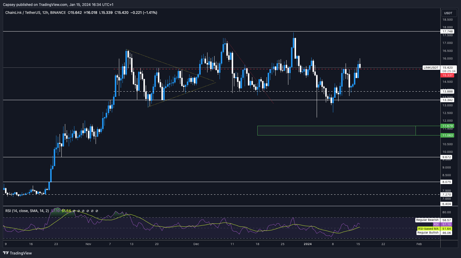Click the Capsey published on TradingView.com header
This screenshot has width=461, height=258.
[x=58, y=4]
